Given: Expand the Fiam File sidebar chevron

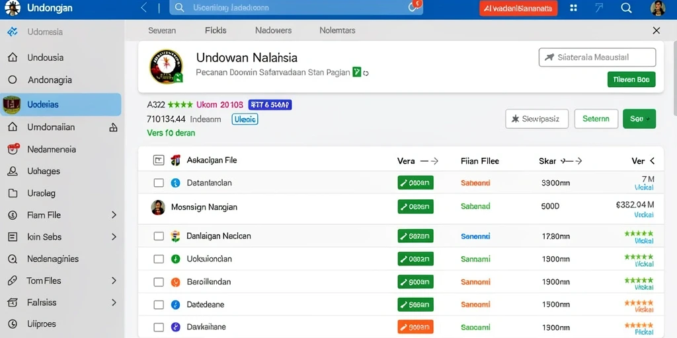Looking at the screenshot, I should pos(114,215).
